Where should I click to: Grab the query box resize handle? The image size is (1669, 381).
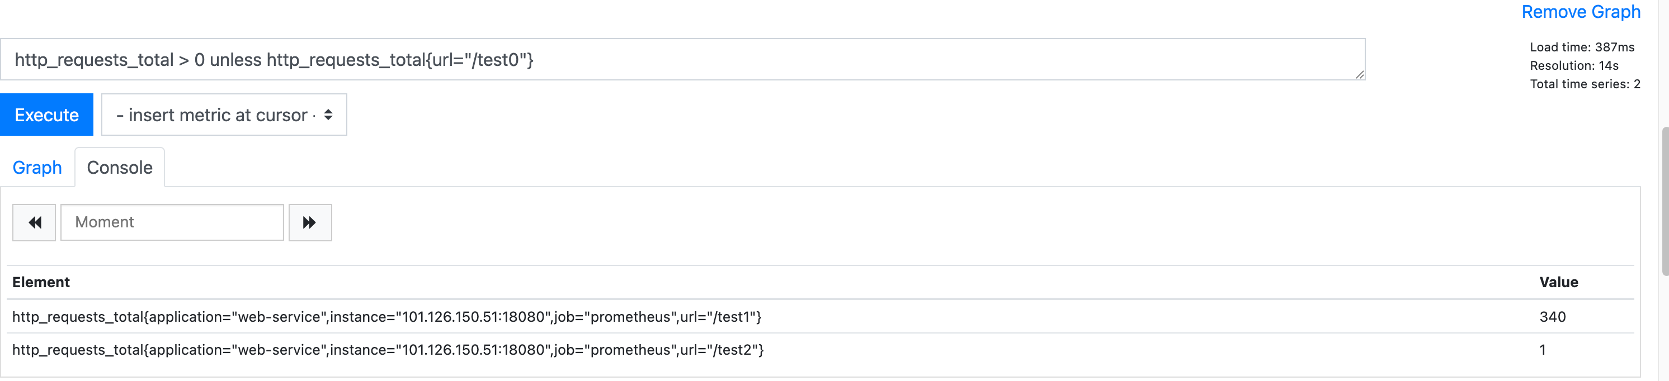tap(1359, 74)
